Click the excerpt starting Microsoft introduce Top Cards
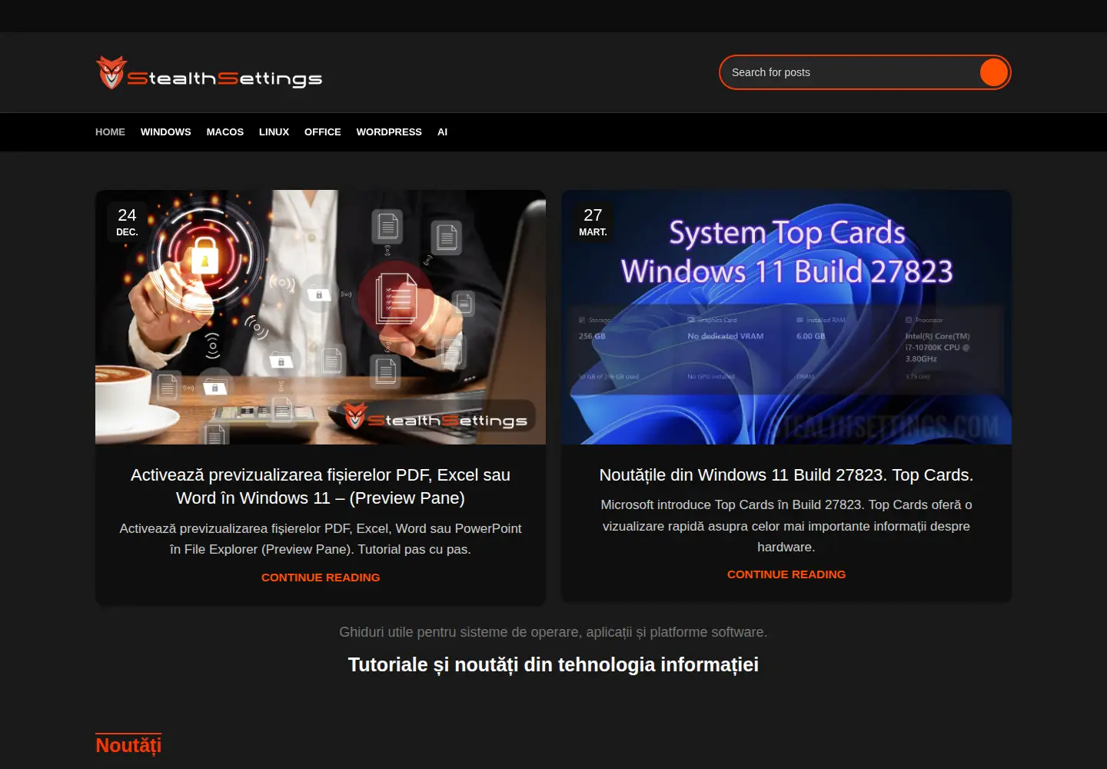Screen dimensions: 1107x769 click(x=786, y=526)
